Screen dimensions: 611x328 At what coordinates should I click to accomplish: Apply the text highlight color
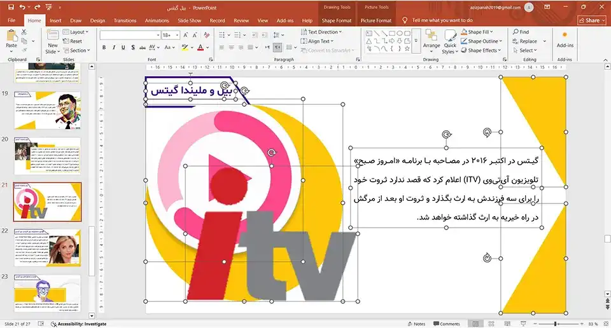click(x=185, y=47)
